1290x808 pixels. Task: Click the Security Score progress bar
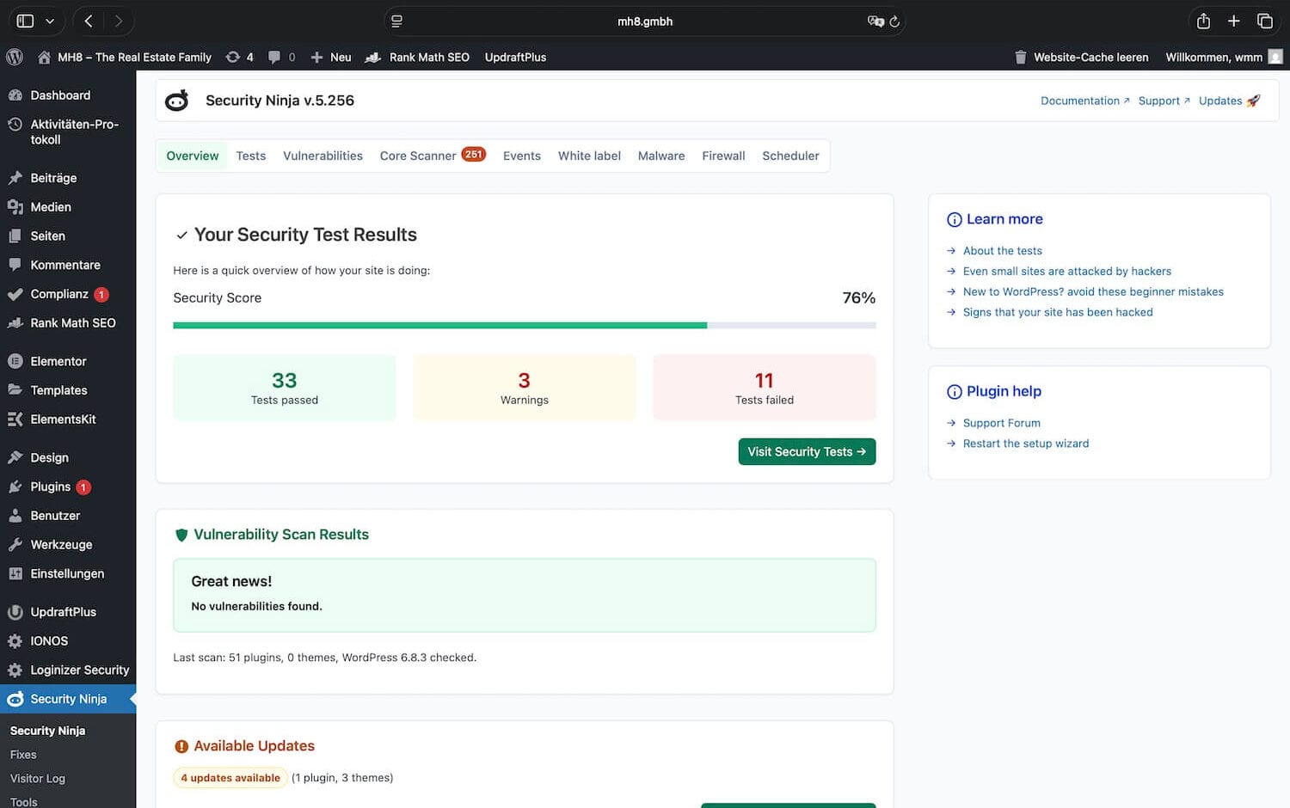[x=525, y=325]
